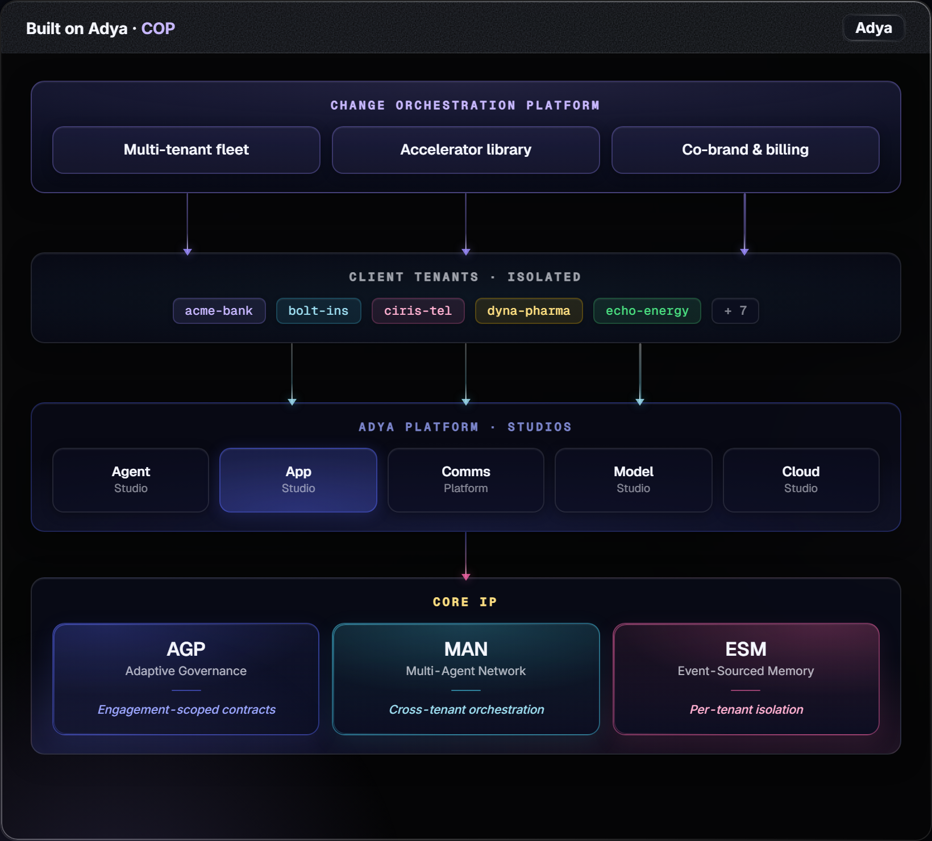This screenshot has width=932, height=841.
Task: Select the Co-brand & billing box
Action: click(745, 150)
